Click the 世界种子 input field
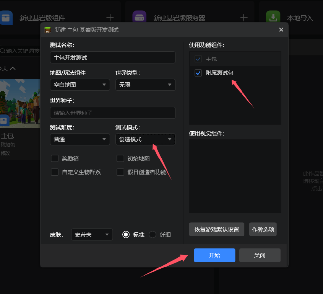The image size is (323, 294). [112, 113]
